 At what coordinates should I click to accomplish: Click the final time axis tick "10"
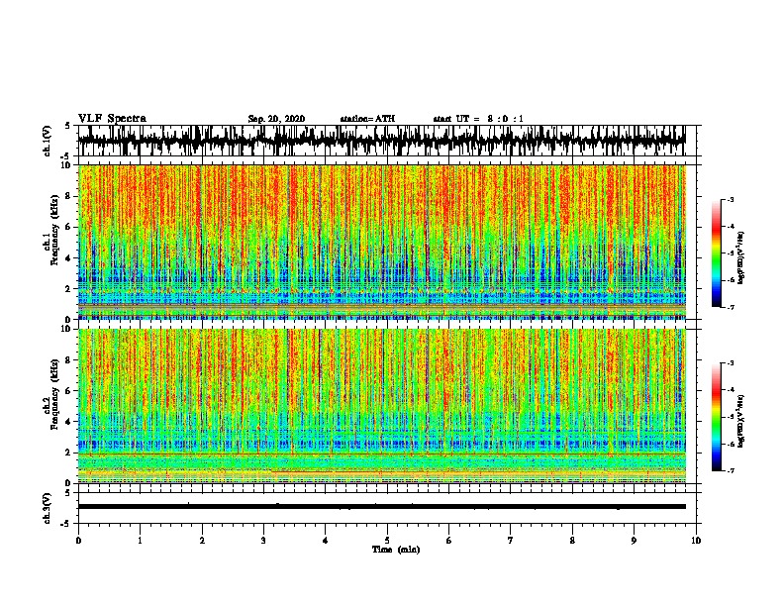[x=696, y=541]
